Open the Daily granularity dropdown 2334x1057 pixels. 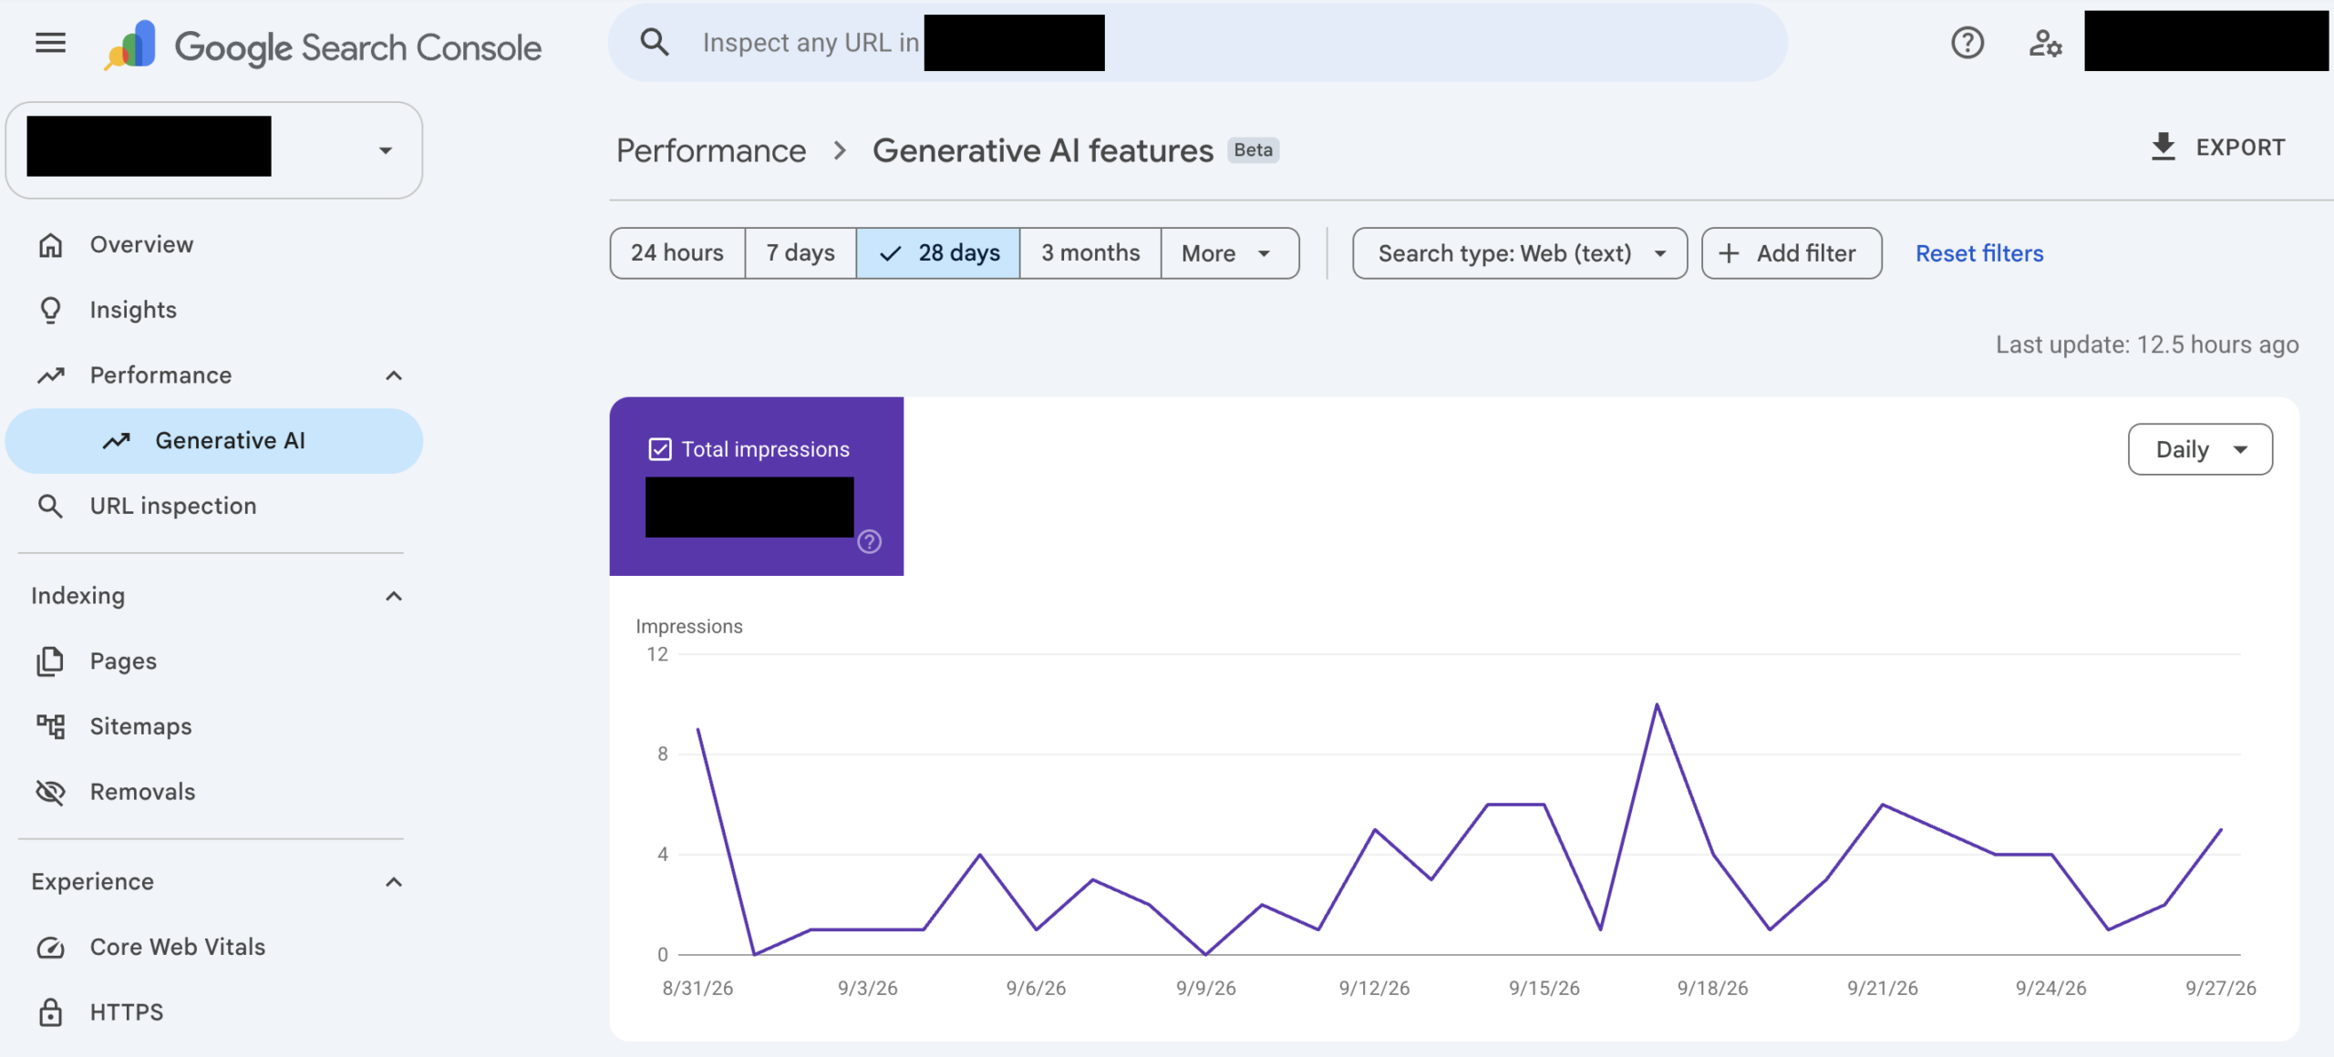point(2200,449)
